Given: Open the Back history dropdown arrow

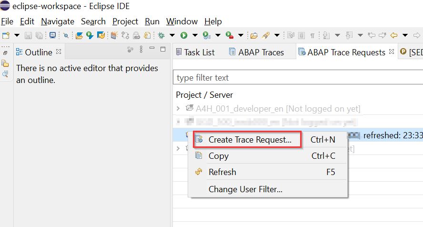Looking at the screenshot, I should pyautogui.click(x=405, y=35).
